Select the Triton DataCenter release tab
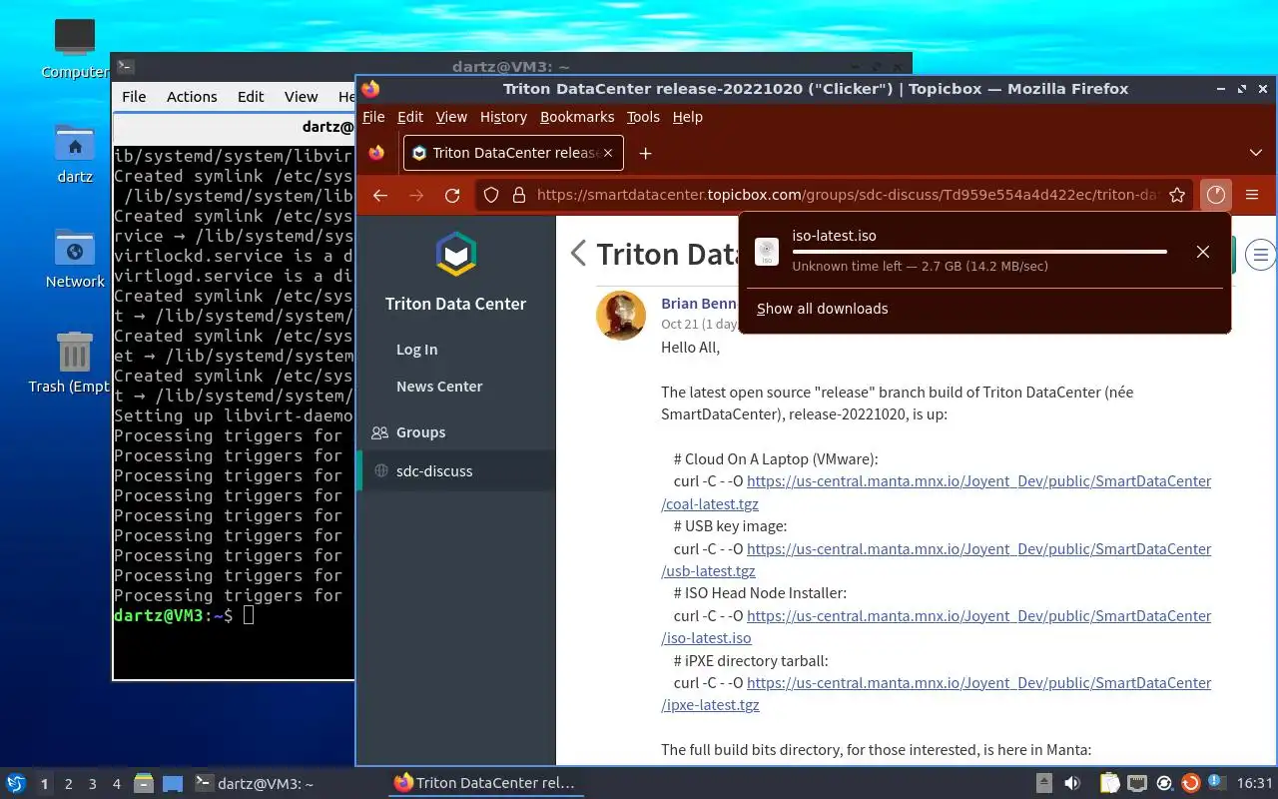This screenshot has width=1278, height=799. click(513, 153)
